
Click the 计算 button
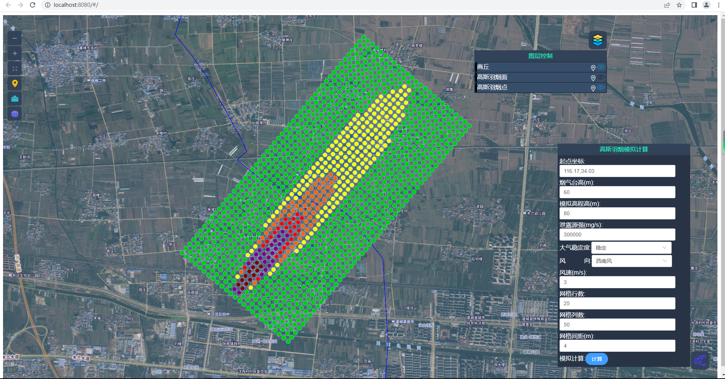coord(597,359)
